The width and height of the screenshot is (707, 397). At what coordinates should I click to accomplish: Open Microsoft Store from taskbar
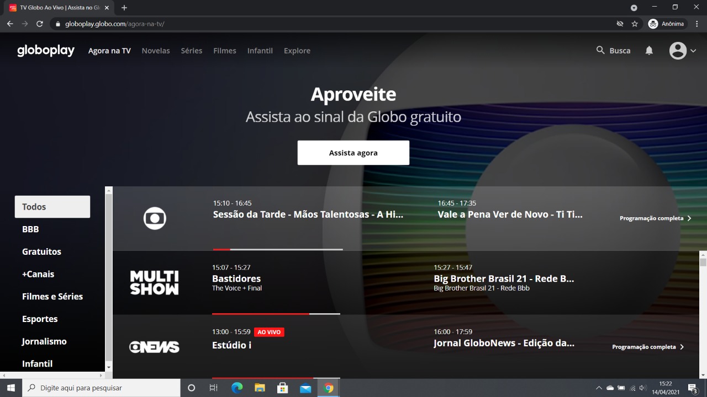tap(283, 388)
